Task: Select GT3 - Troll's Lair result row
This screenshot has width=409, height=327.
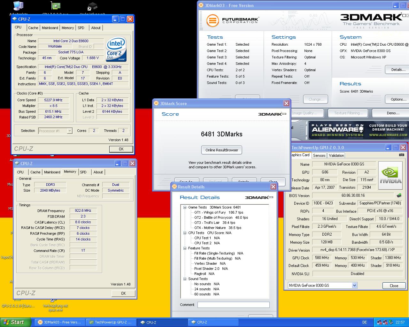Action: click(215, 223)
